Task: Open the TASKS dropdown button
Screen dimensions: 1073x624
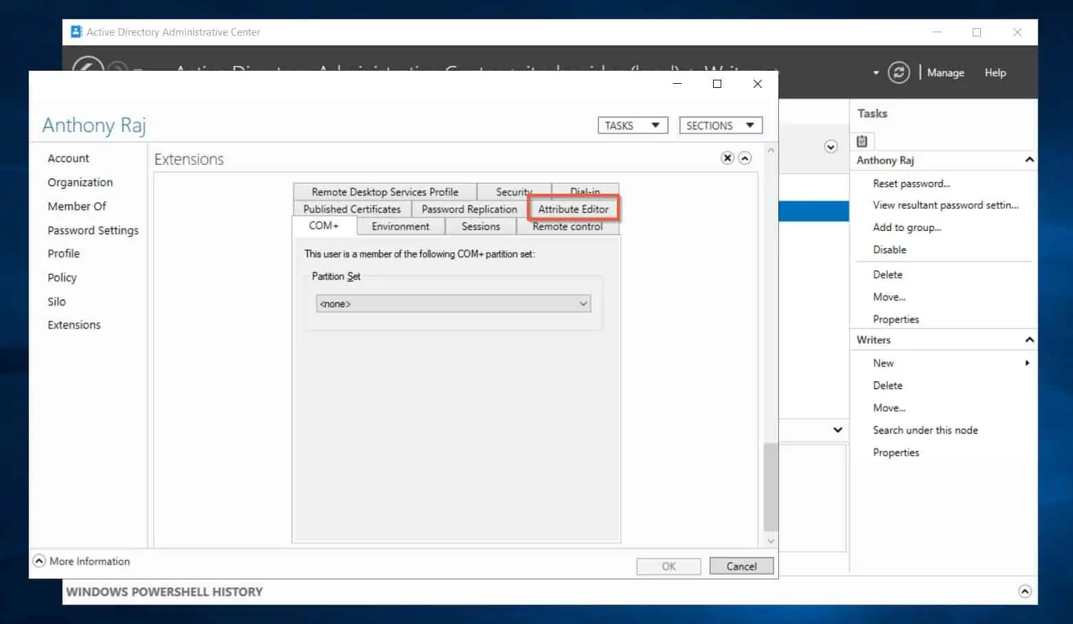Action: pyautogui.click(x=633, y=125)
